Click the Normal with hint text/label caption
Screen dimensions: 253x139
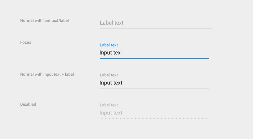pos(44,20)
